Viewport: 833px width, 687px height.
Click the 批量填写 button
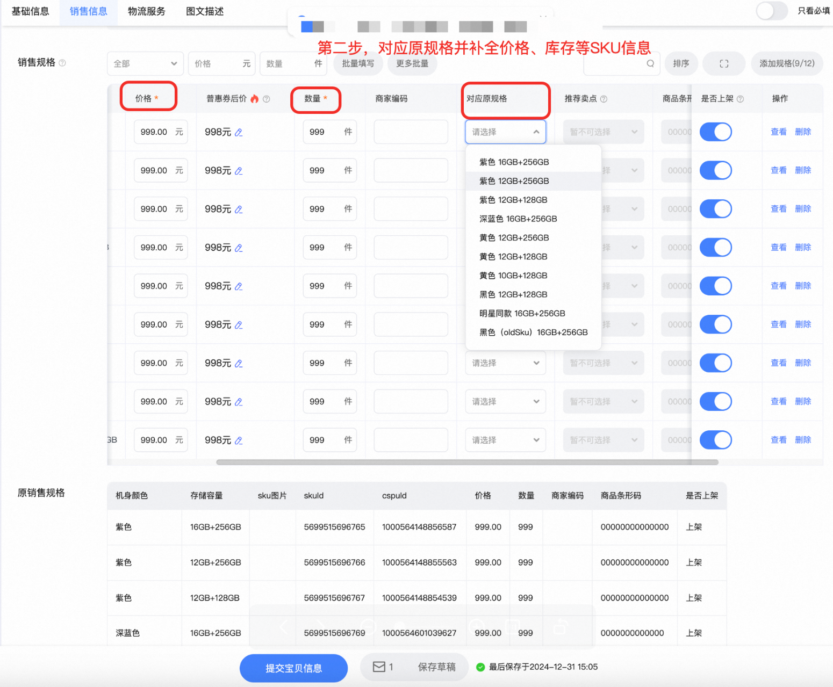click(x=358, y=63)
